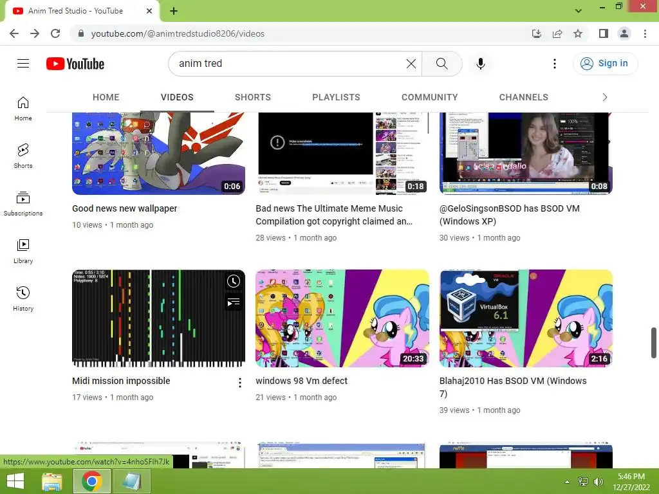
Task: Open File Explorer from taskbar
Action: click(52, 481)
